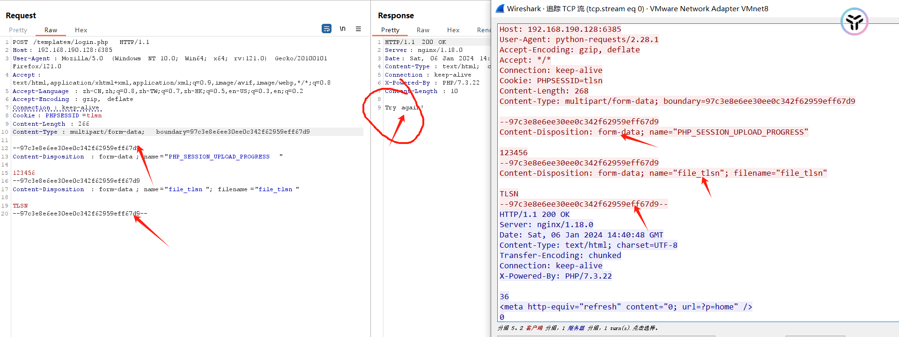Click chunk size 36 in Wireshark stream
The image size is (899, 337).
[504, 296]
